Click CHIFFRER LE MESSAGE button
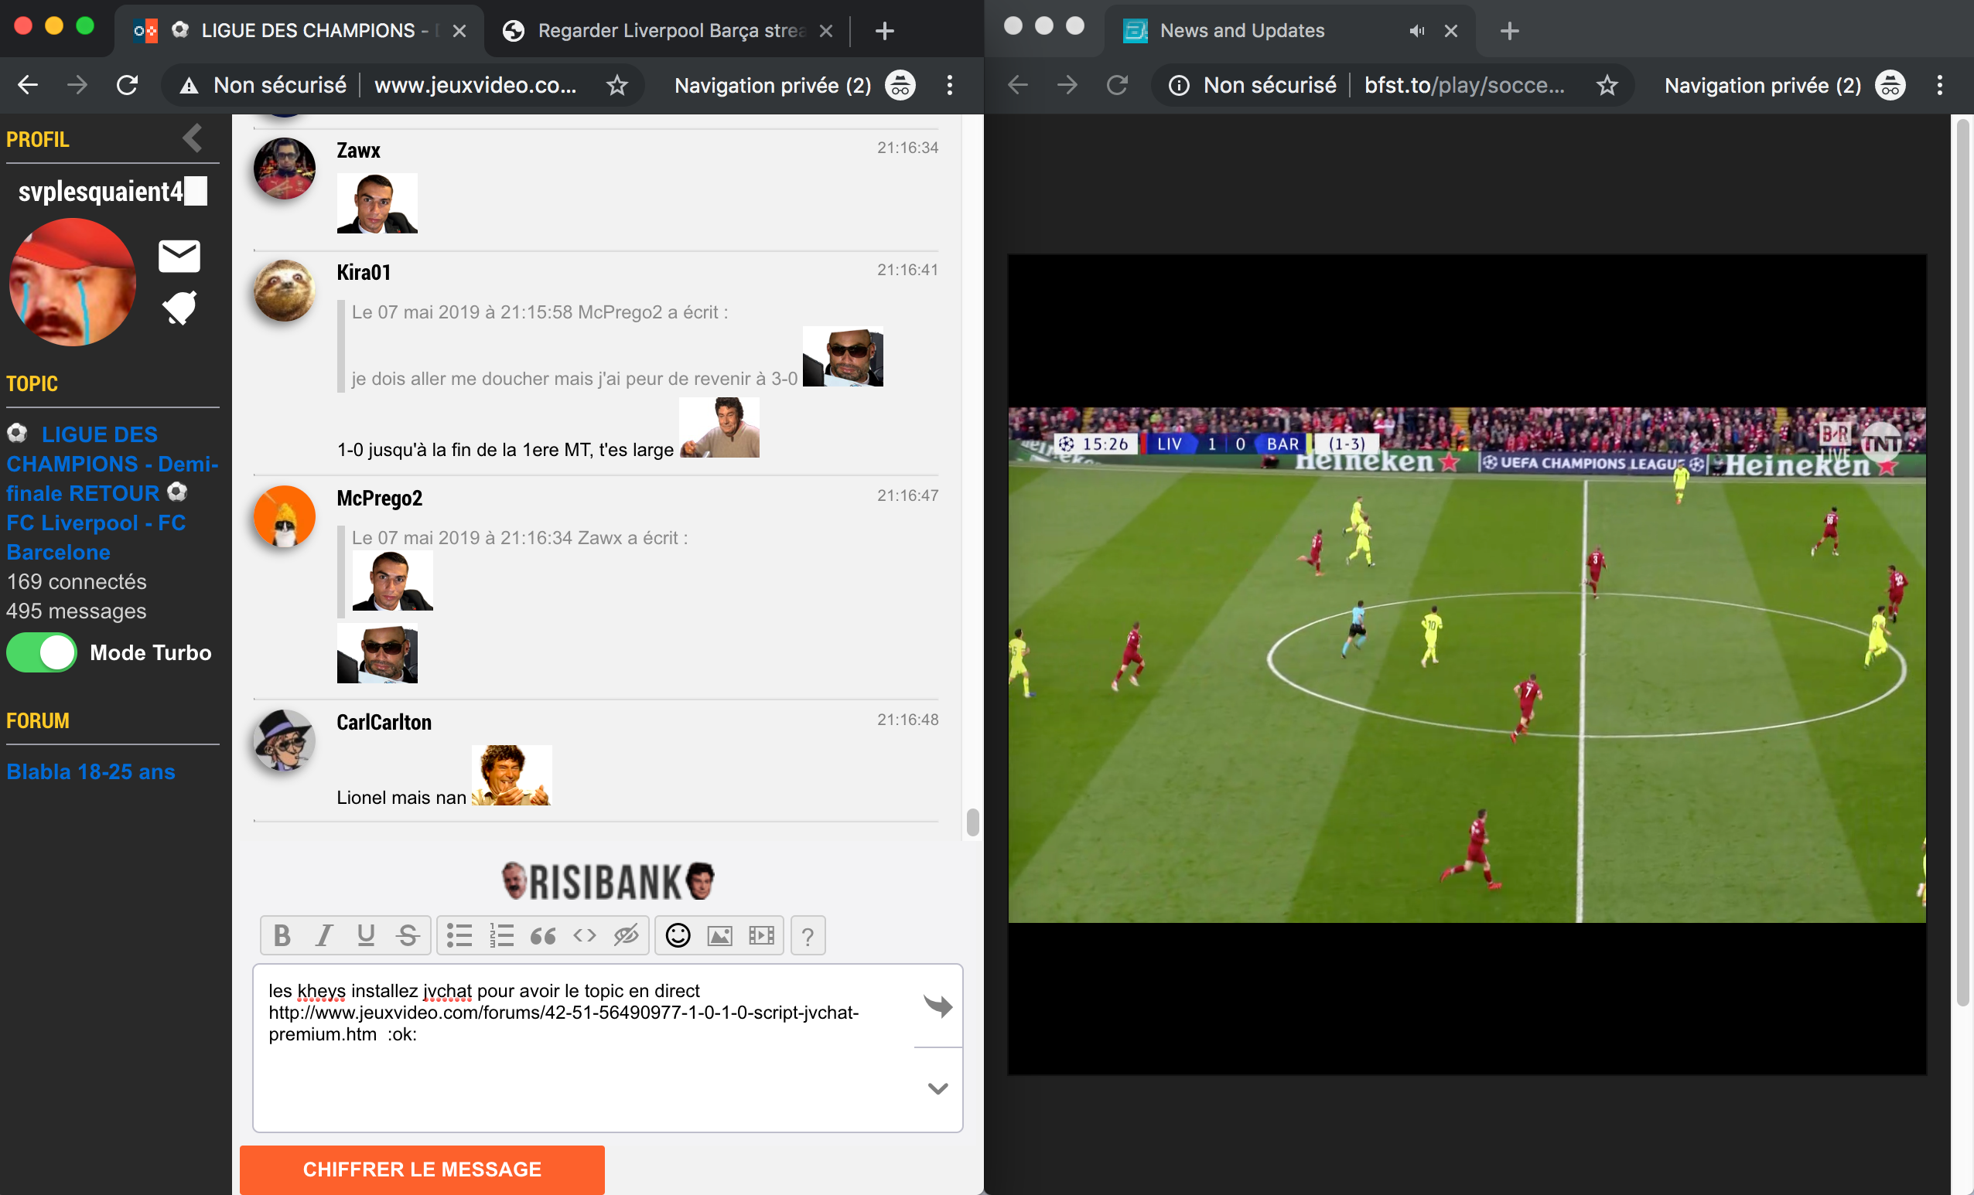Screen dimensions: 1974x1195 [422, 1169]
